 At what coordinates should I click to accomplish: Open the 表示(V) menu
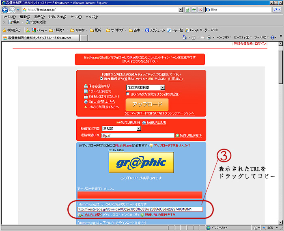click(x=39, y=17)
